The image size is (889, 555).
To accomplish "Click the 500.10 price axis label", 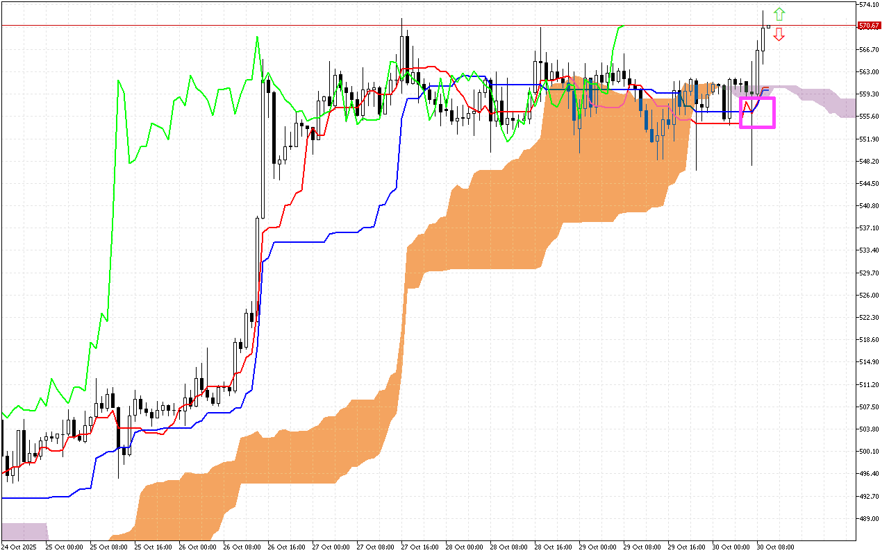I will (x=869, y=452).
